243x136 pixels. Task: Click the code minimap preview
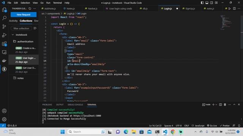[x=226, y=22]
